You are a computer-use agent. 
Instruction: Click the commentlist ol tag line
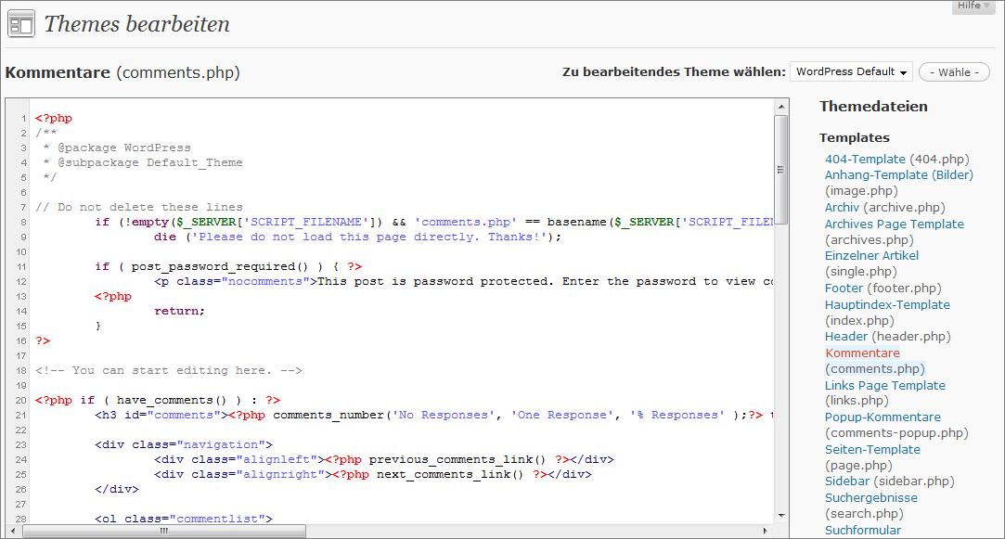184,519
